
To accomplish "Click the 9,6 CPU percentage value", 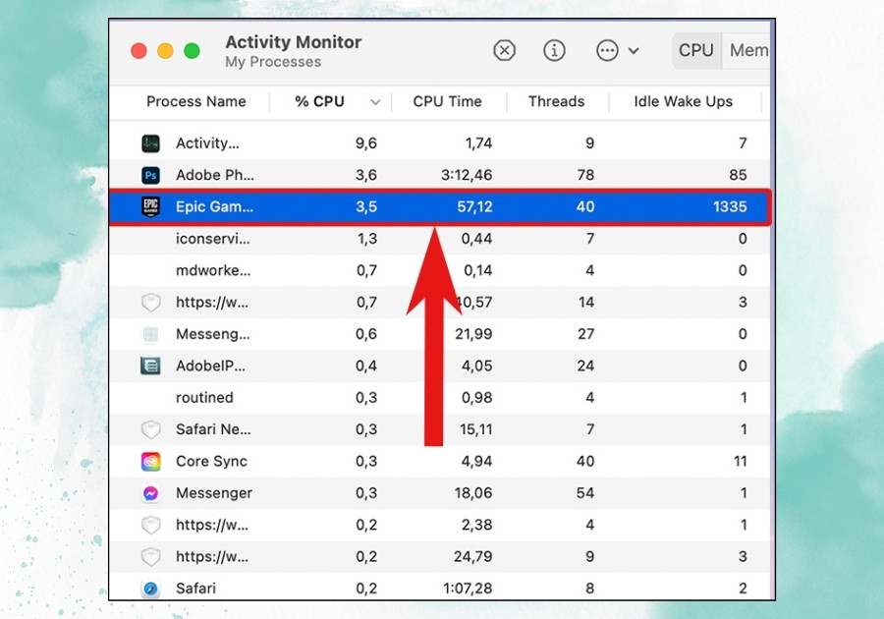I will (x=366, y=143).
